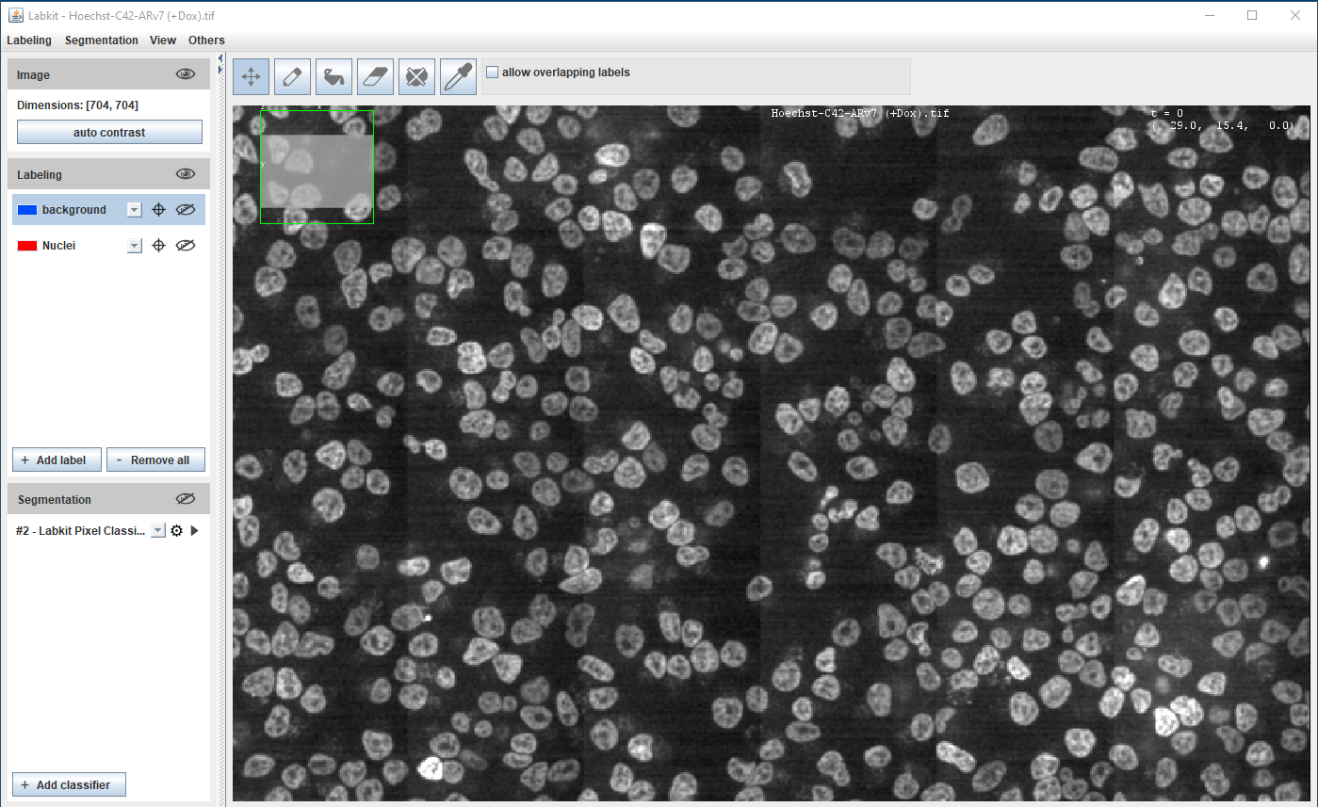Run the Labkit Pixel Classifier training
This screenshot has height=807, width=1318.
pyautogui.click(x=194, y=531)
